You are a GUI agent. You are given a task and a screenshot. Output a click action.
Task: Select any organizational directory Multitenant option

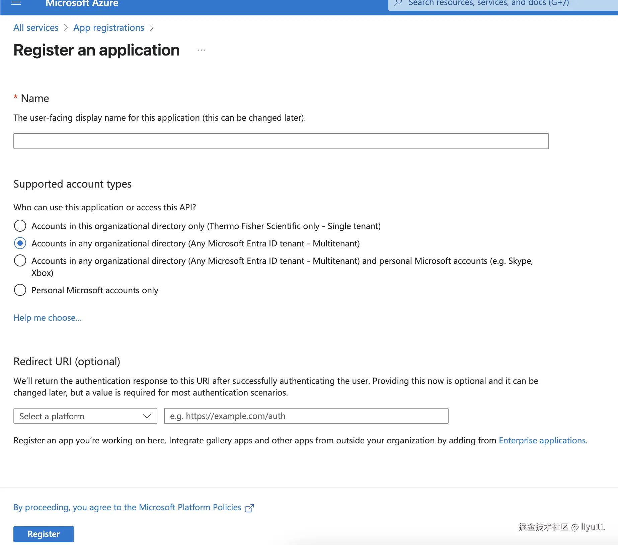tap(20, 243)
